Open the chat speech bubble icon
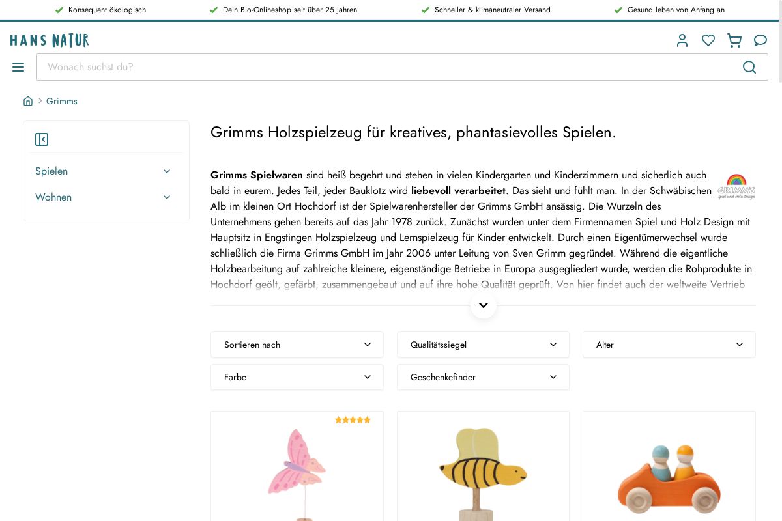 [x=760, y=40]
